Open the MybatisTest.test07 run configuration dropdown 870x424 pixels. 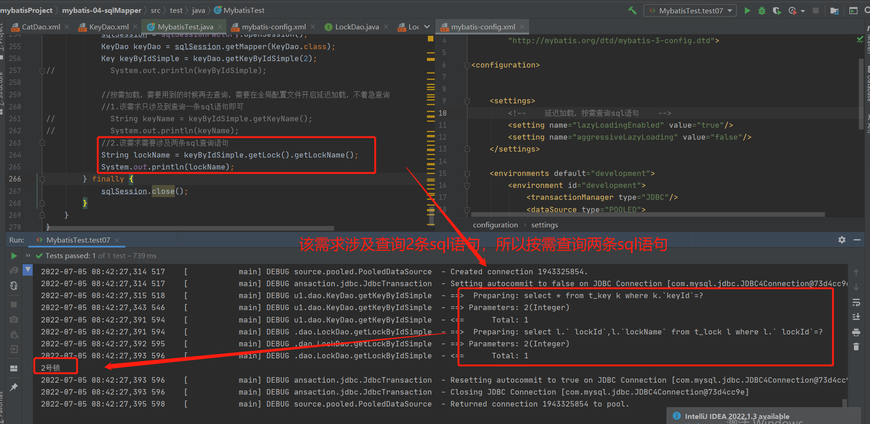tap(690, 11)
